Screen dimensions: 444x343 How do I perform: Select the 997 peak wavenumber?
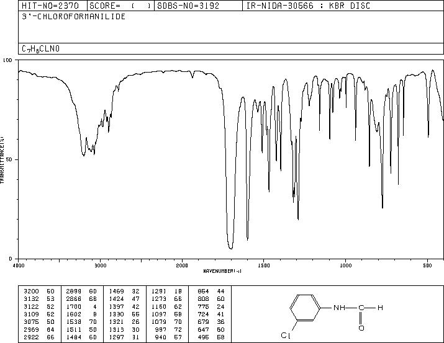point(161,330)
